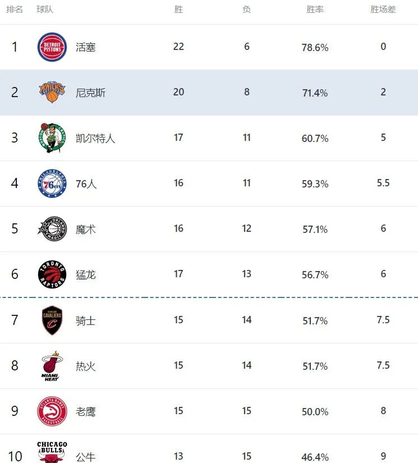Open the Miami Heat logo
Viewport: 418px width, 463px height.
pyautogui.click(x=52, y=366)
